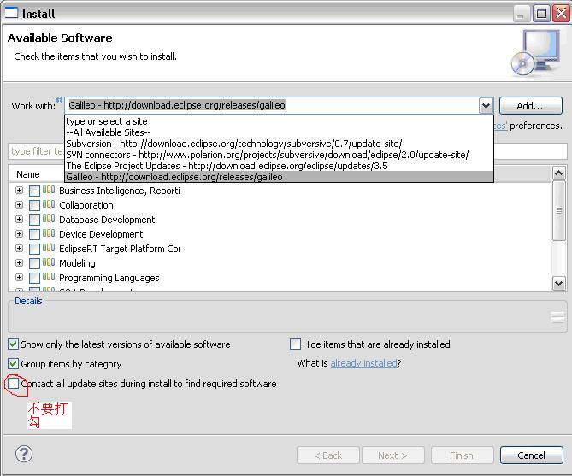This screenshot has height=476, width=572.
Task: Click the Install window title icon
Action: click(11, 13)
